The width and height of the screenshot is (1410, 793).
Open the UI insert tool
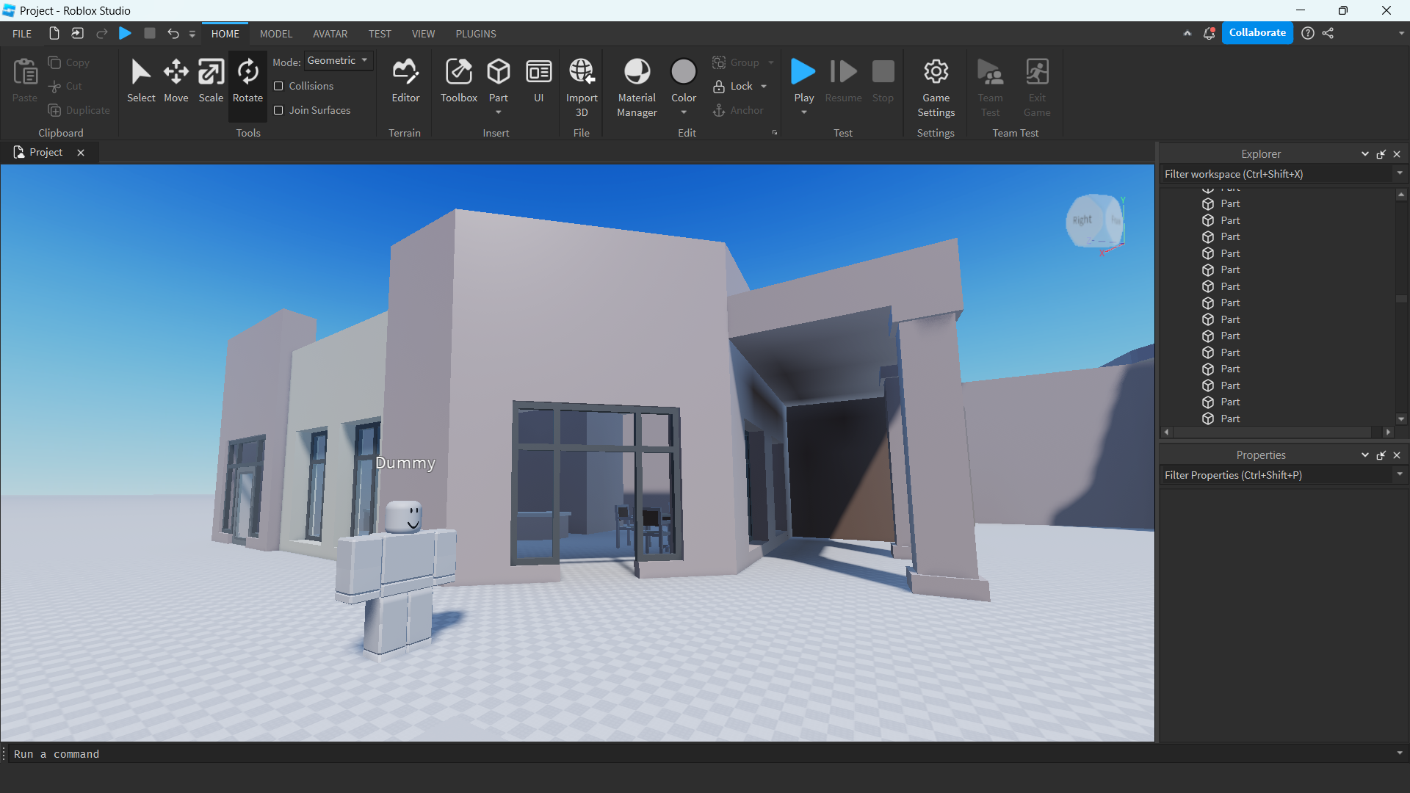click(539, 81)
